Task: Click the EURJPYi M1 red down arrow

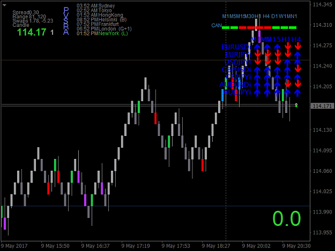Action: [257, 54]
